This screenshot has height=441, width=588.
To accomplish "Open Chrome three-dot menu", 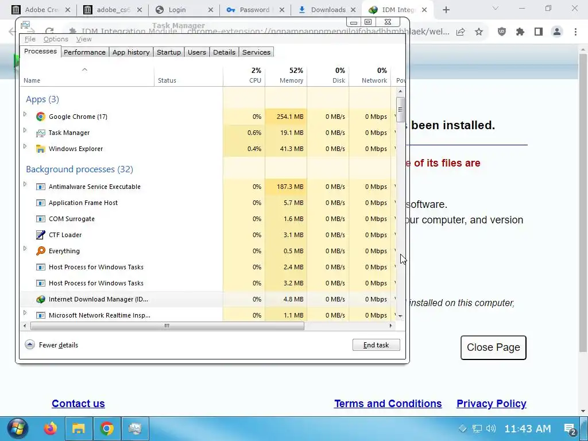I will point(575,32).
